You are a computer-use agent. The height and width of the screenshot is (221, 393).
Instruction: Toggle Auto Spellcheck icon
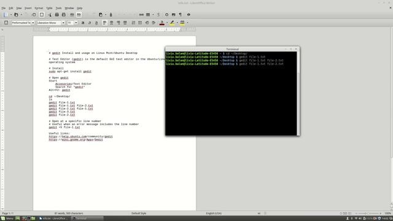[x=79, y=15]
